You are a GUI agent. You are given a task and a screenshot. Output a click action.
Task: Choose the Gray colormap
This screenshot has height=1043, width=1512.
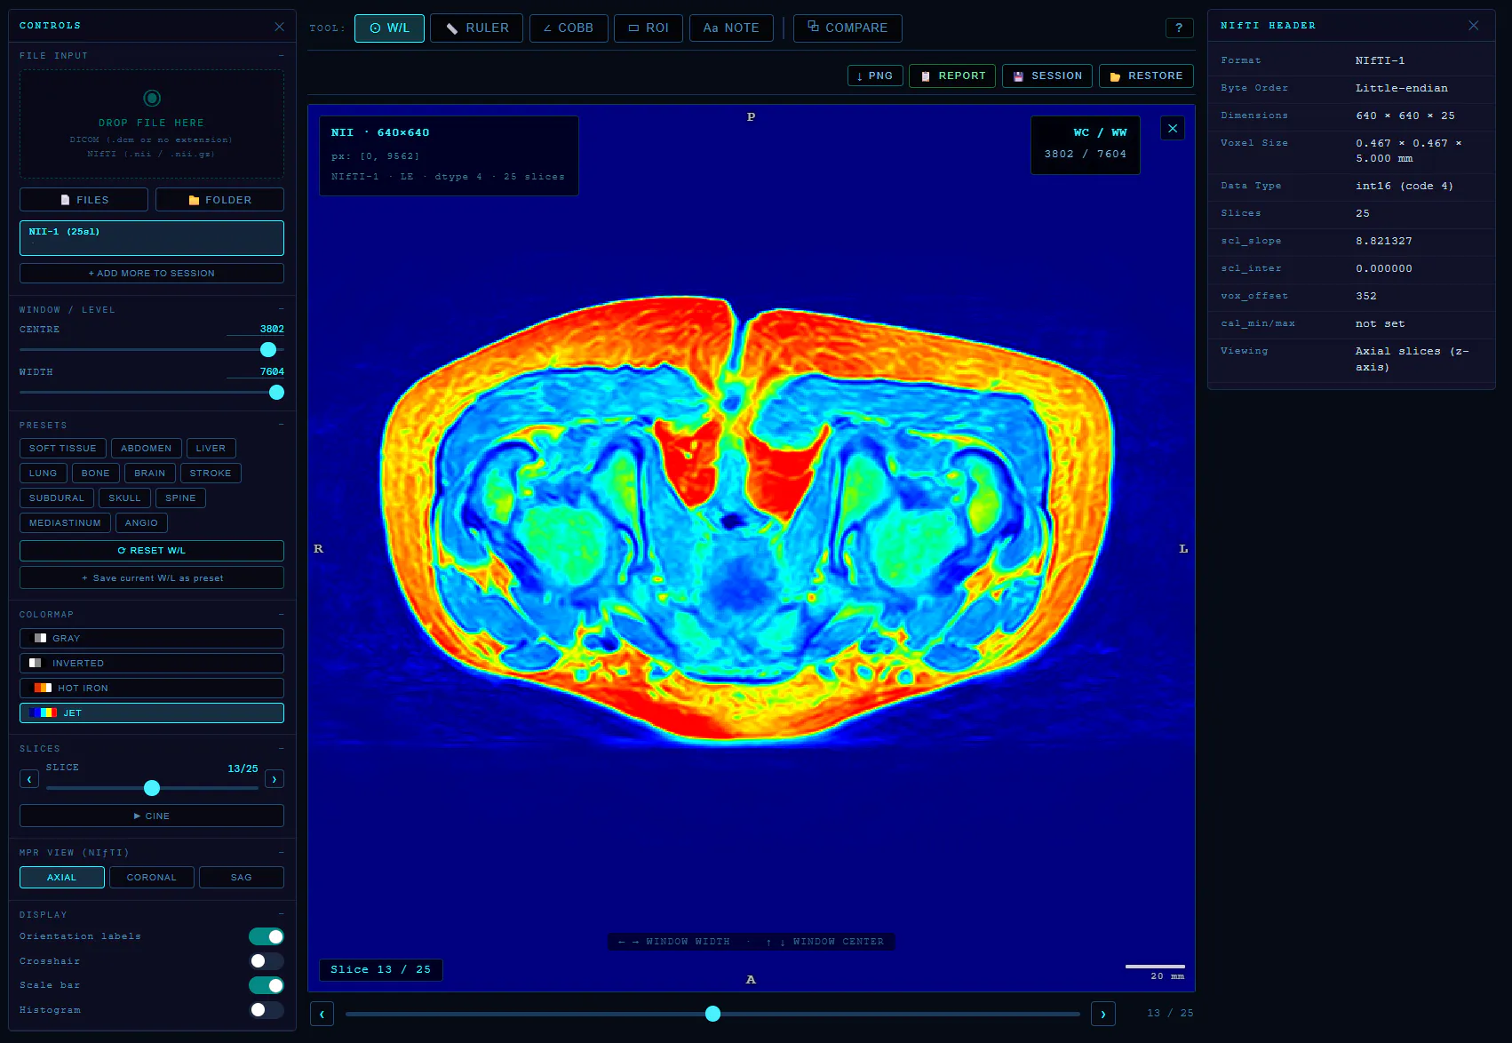pyautogui.click(x=152, y=638)
